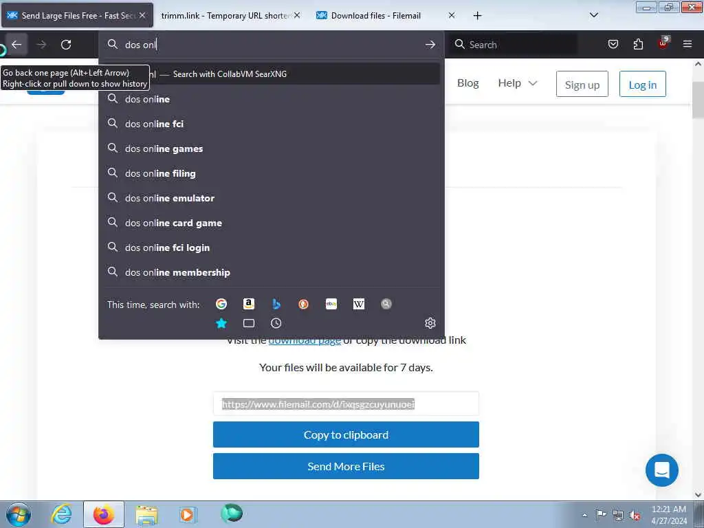This screenshot has width=704, height=528.
Task: Open Save to Pocket icon
Action: coord(613,44)
